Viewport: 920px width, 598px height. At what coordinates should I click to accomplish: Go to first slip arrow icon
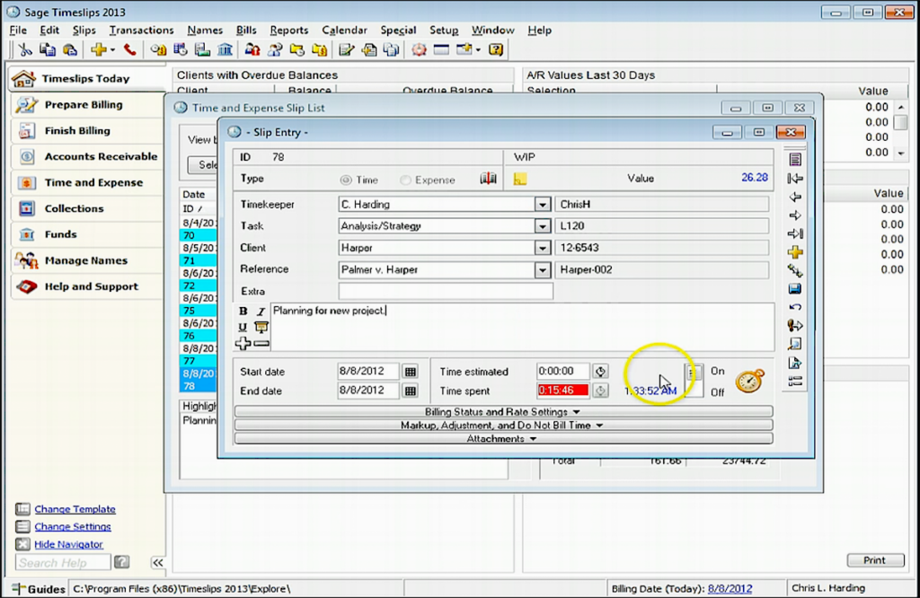(795, 178)
